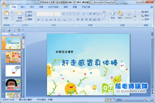Click the zoom out minus button
This screenshot has height=103, width=155.
click(124, 100)
